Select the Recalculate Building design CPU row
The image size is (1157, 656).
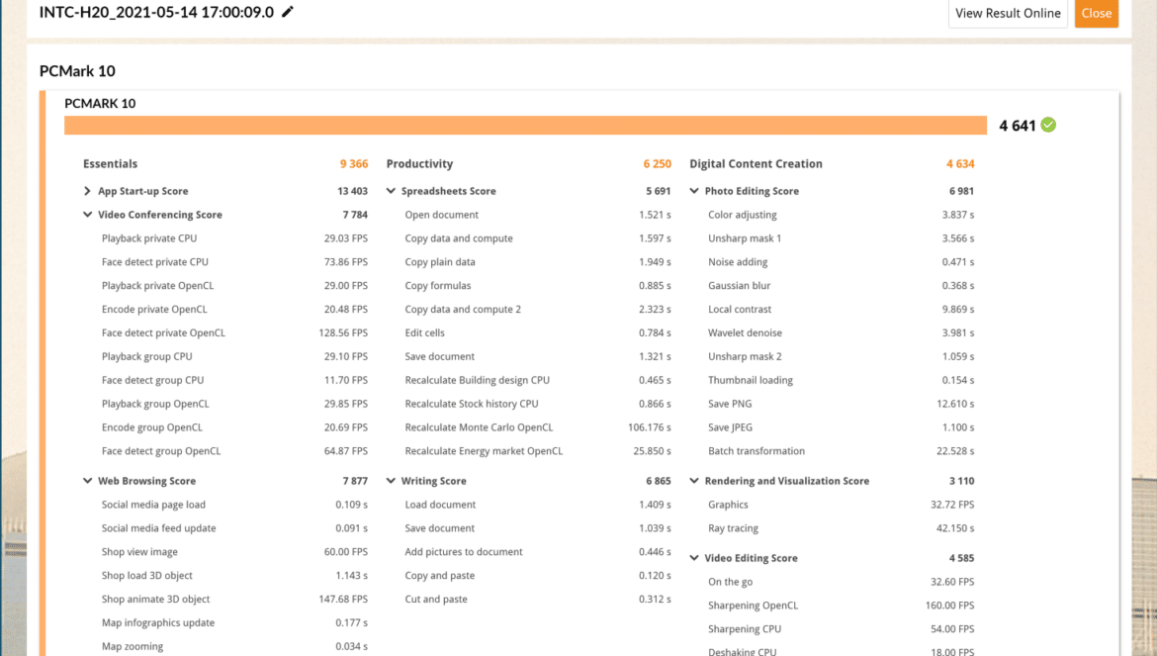point(538,380)
